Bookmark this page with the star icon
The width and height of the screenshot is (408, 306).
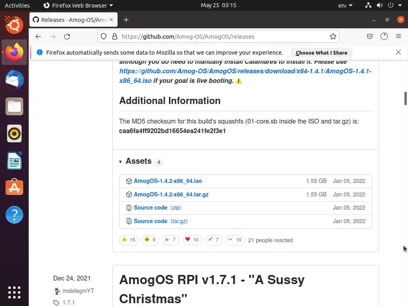(x=333, y=36)
